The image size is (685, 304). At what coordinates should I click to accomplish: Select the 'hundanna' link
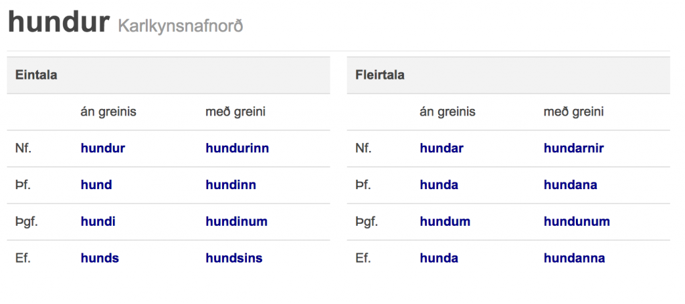tap(574, 259)
